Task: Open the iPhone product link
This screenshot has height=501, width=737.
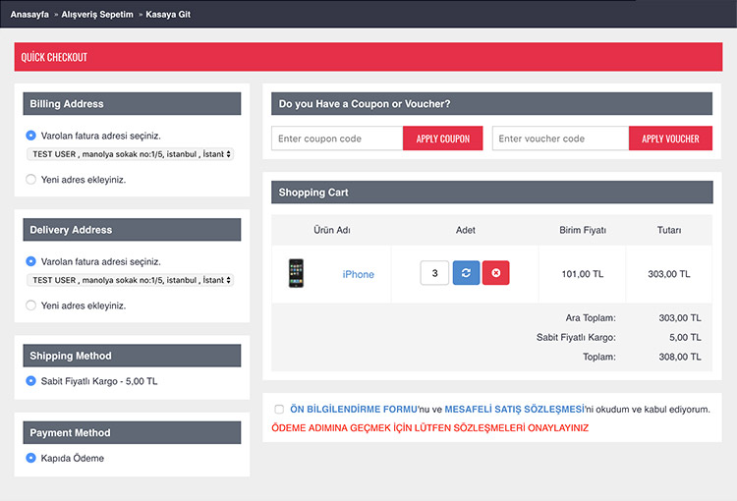Action: [358, 274]
